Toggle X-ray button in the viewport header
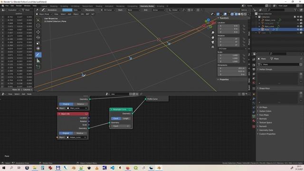The width and height of the screenshot is (304, 171). (232, 14)
